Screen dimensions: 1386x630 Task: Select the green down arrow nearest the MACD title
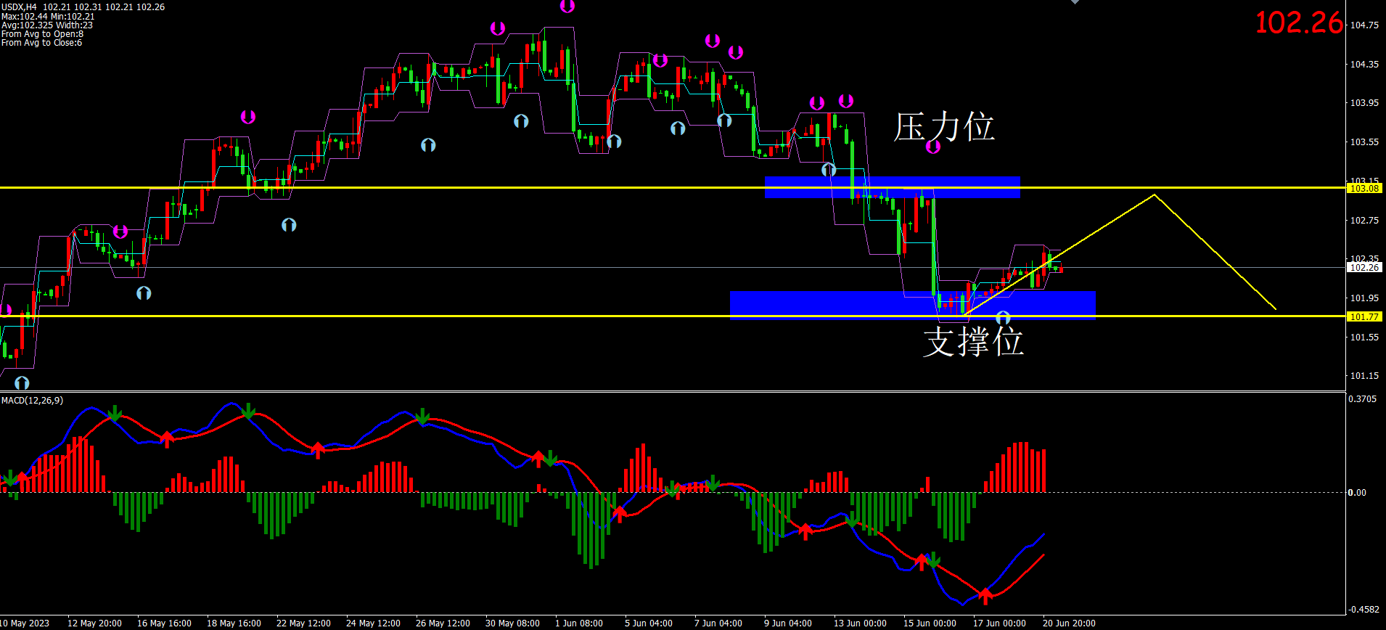(10, 478)
